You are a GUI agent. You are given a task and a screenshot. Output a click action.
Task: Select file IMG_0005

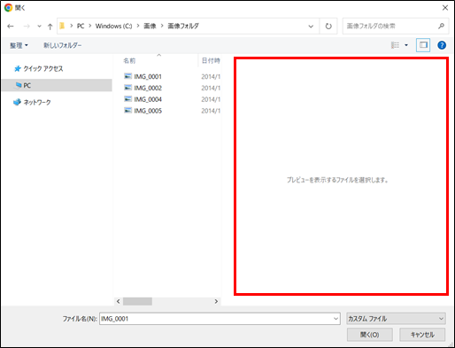coord(148,111)
